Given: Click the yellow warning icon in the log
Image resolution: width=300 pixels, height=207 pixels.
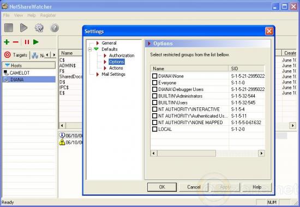Looking at the screenshot, I should [x=62, y=142].
